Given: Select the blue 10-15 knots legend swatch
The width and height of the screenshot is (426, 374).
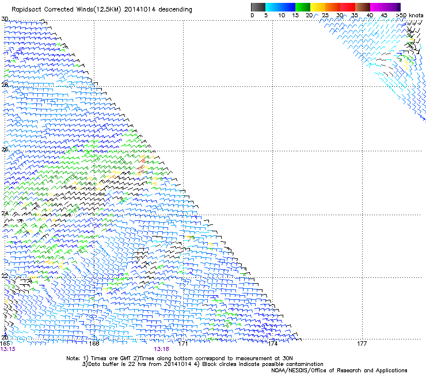Looking at the screenshot, I should (288, 7).
